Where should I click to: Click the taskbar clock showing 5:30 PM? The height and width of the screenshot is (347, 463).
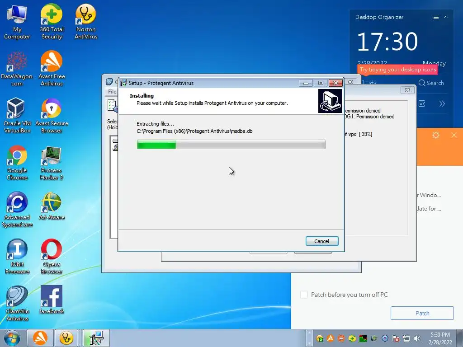tap(440, 338)
